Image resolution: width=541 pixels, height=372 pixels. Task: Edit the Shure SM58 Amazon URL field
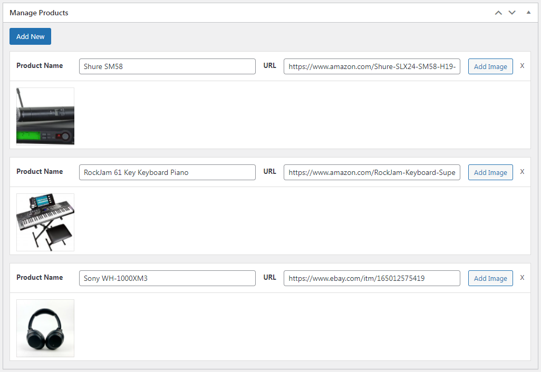[x=372, y=66]
